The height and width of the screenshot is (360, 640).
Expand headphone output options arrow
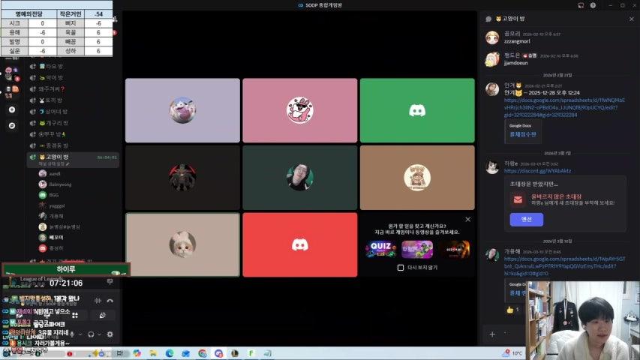[x=99, y=334]
